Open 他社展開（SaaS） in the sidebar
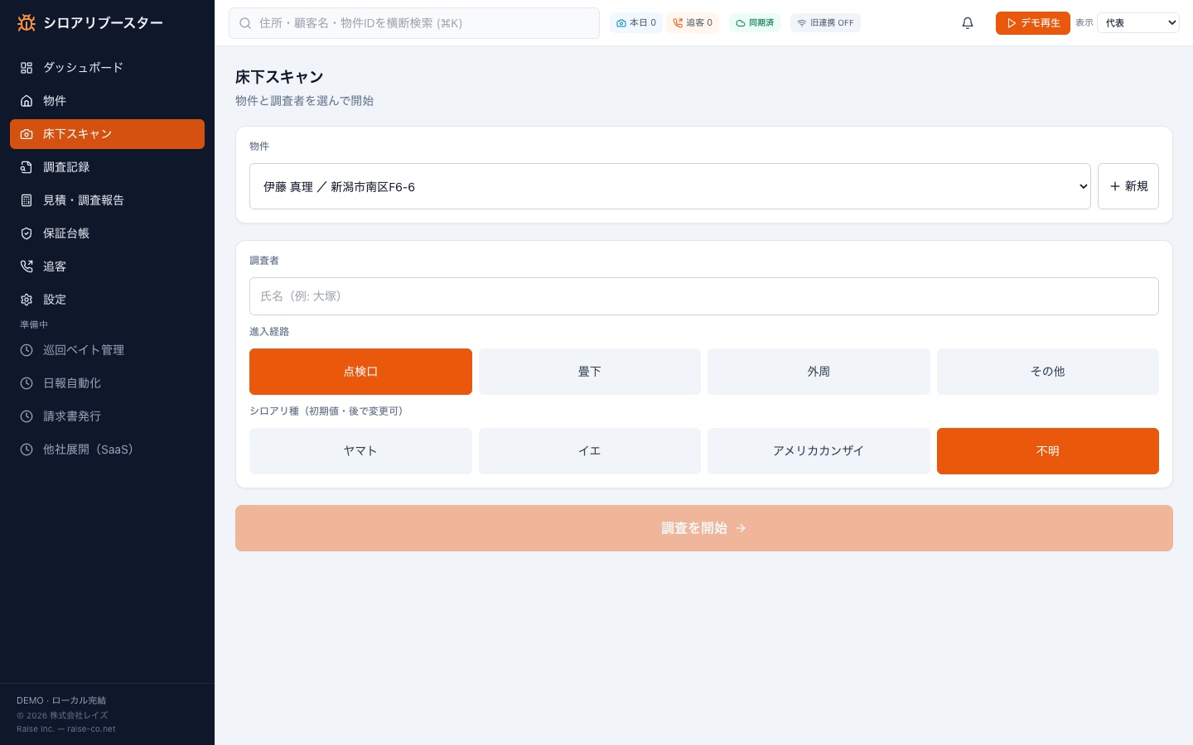Screen dimensions: 1193x745 point(107,449)
